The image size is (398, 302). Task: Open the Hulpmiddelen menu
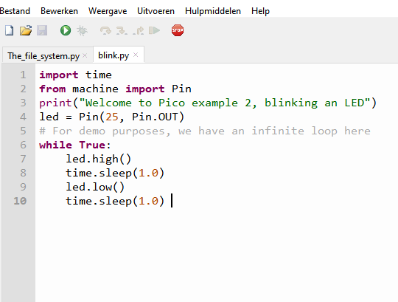pyautogui.click(x=213, y=11)
